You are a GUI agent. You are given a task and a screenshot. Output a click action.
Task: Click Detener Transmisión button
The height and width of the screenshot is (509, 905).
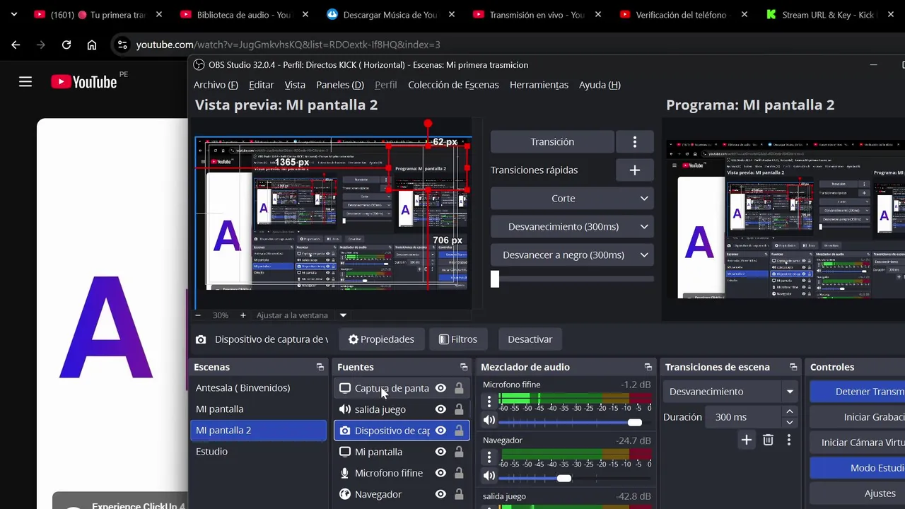coord(857,392)
